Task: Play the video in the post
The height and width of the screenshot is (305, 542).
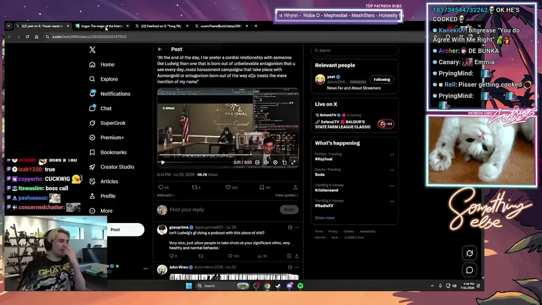Action: point(163,162)
